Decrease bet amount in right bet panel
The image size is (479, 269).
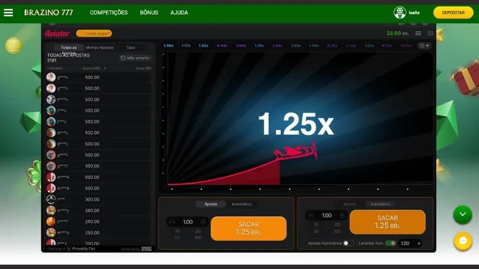point(311,215)
